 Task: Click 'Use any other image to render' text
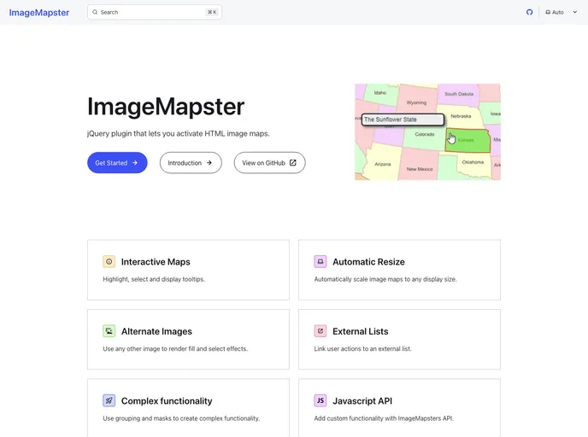pos(175,349)
